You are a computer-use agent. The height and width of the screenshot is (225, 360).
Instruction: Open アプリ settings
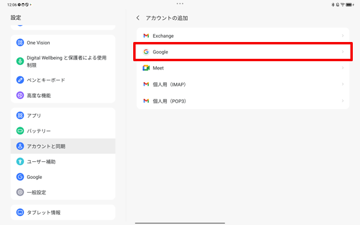point(63,115)
